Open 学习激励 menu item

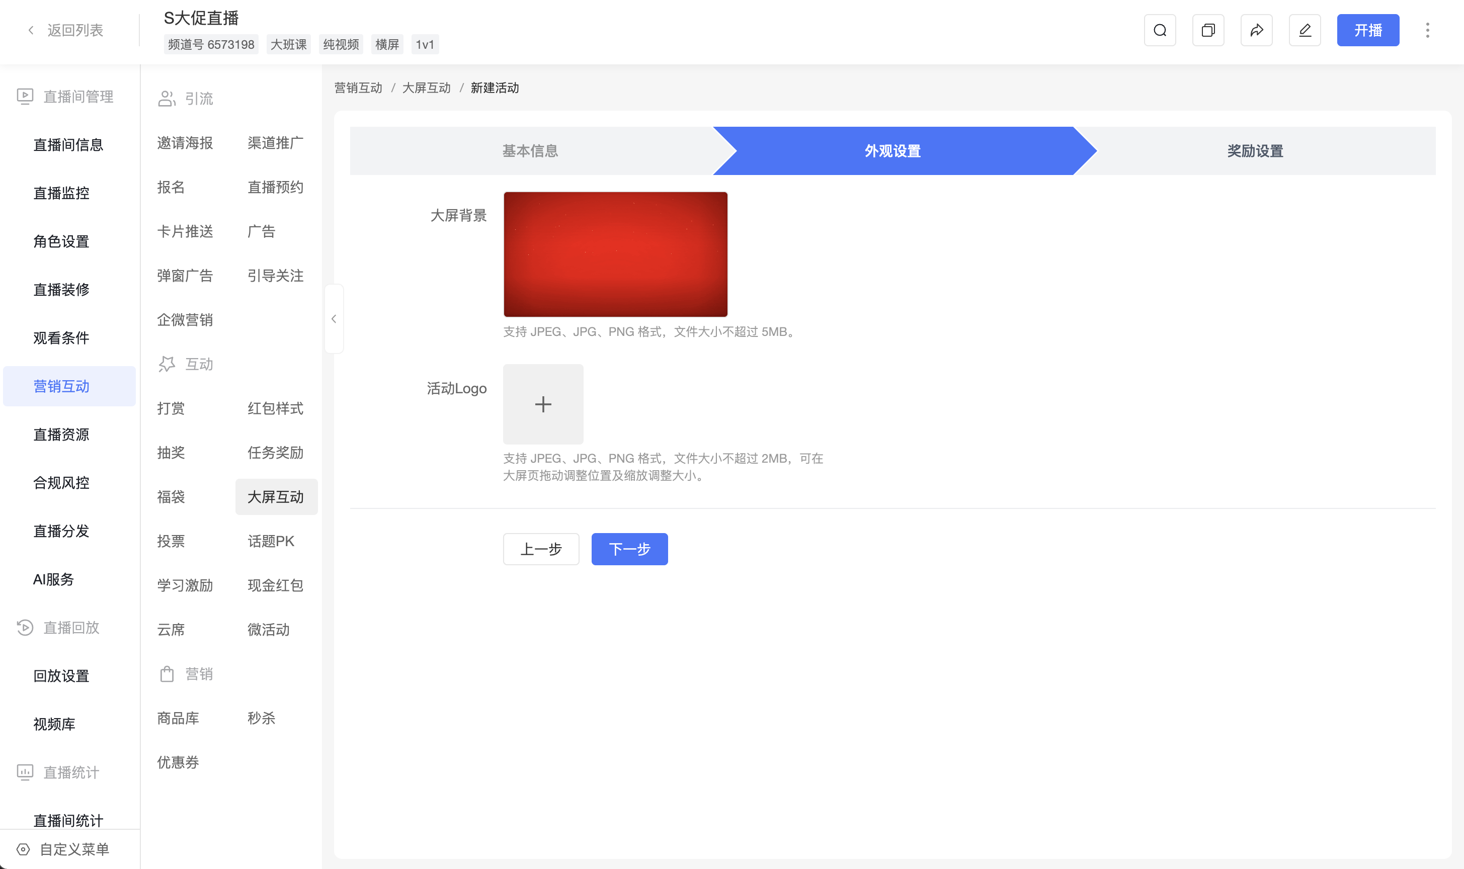pos(185,585)
